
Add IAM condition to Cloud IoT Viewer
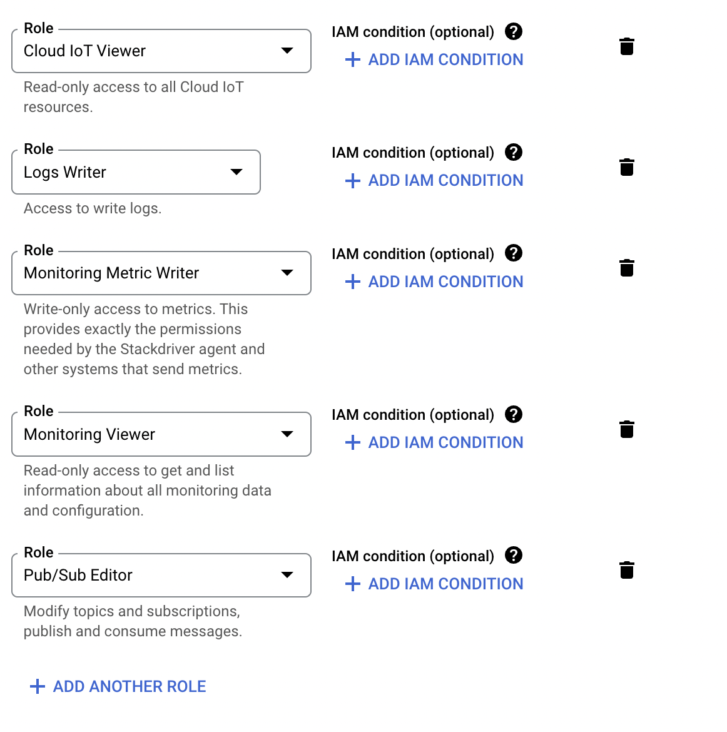click(x=434, y=59)
